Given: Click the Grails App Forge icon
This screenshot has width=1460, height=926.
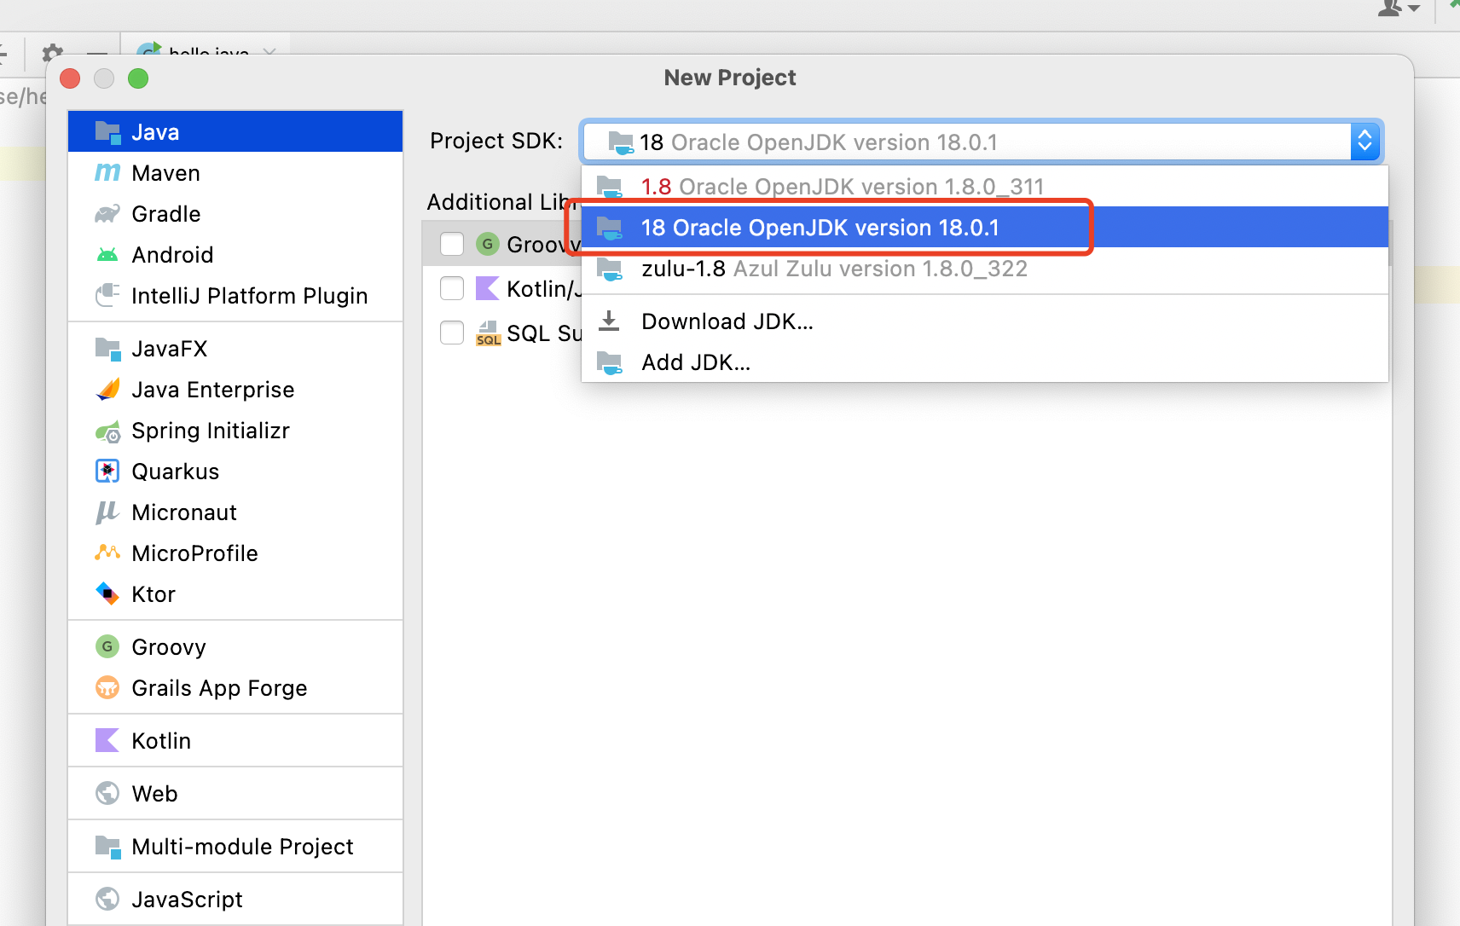Looking at the screenshot, I should (x=107, y=688).
